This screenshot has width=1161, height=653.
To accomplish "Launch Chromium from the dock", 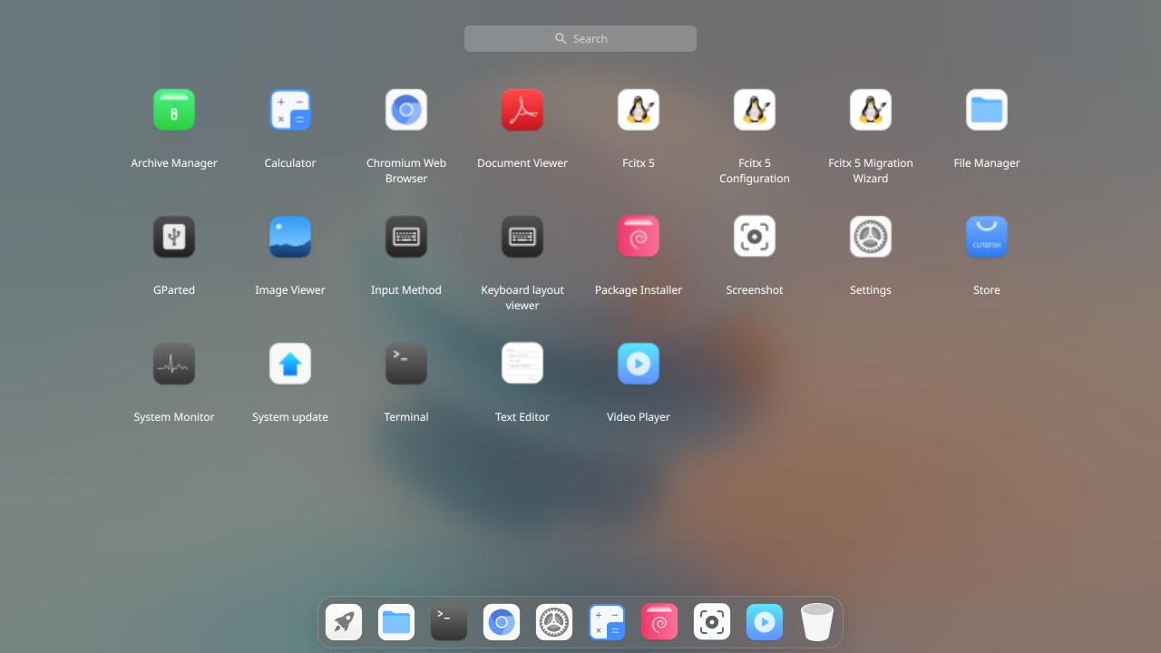I will click(x=502, y=622).
